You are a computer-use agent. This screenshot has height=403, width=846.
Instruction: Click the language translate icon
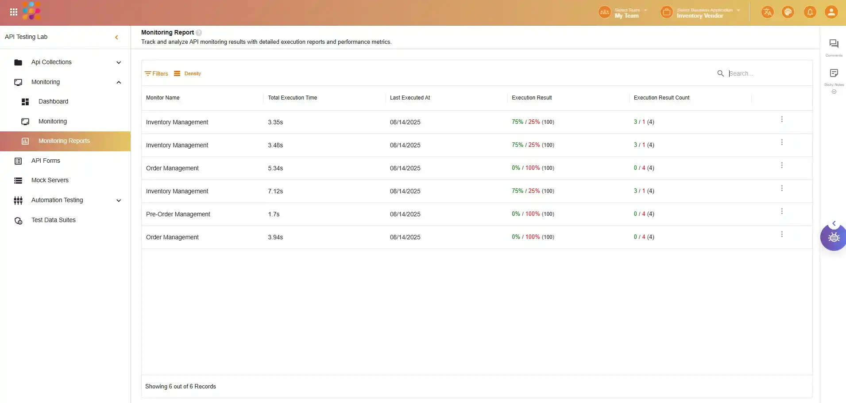click(x=767, y=12)
